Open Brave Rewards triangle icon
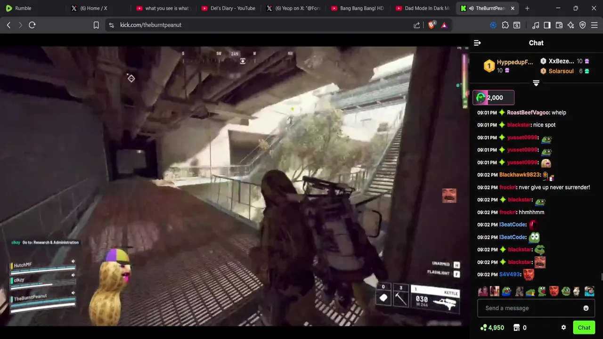This screenshot has height=339, width=603. click(x=444, y=25)
